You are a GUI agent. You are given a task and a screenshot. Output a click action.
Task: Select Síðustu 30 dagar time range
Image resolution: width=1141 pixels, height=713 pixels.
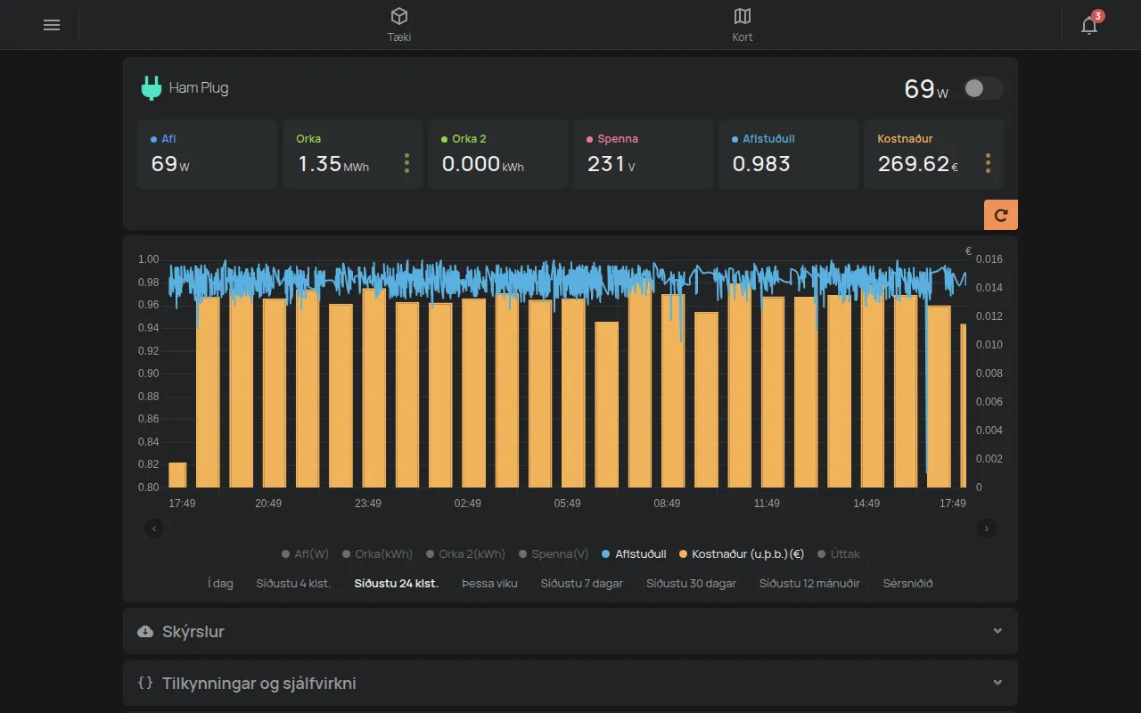pos(691,584)
